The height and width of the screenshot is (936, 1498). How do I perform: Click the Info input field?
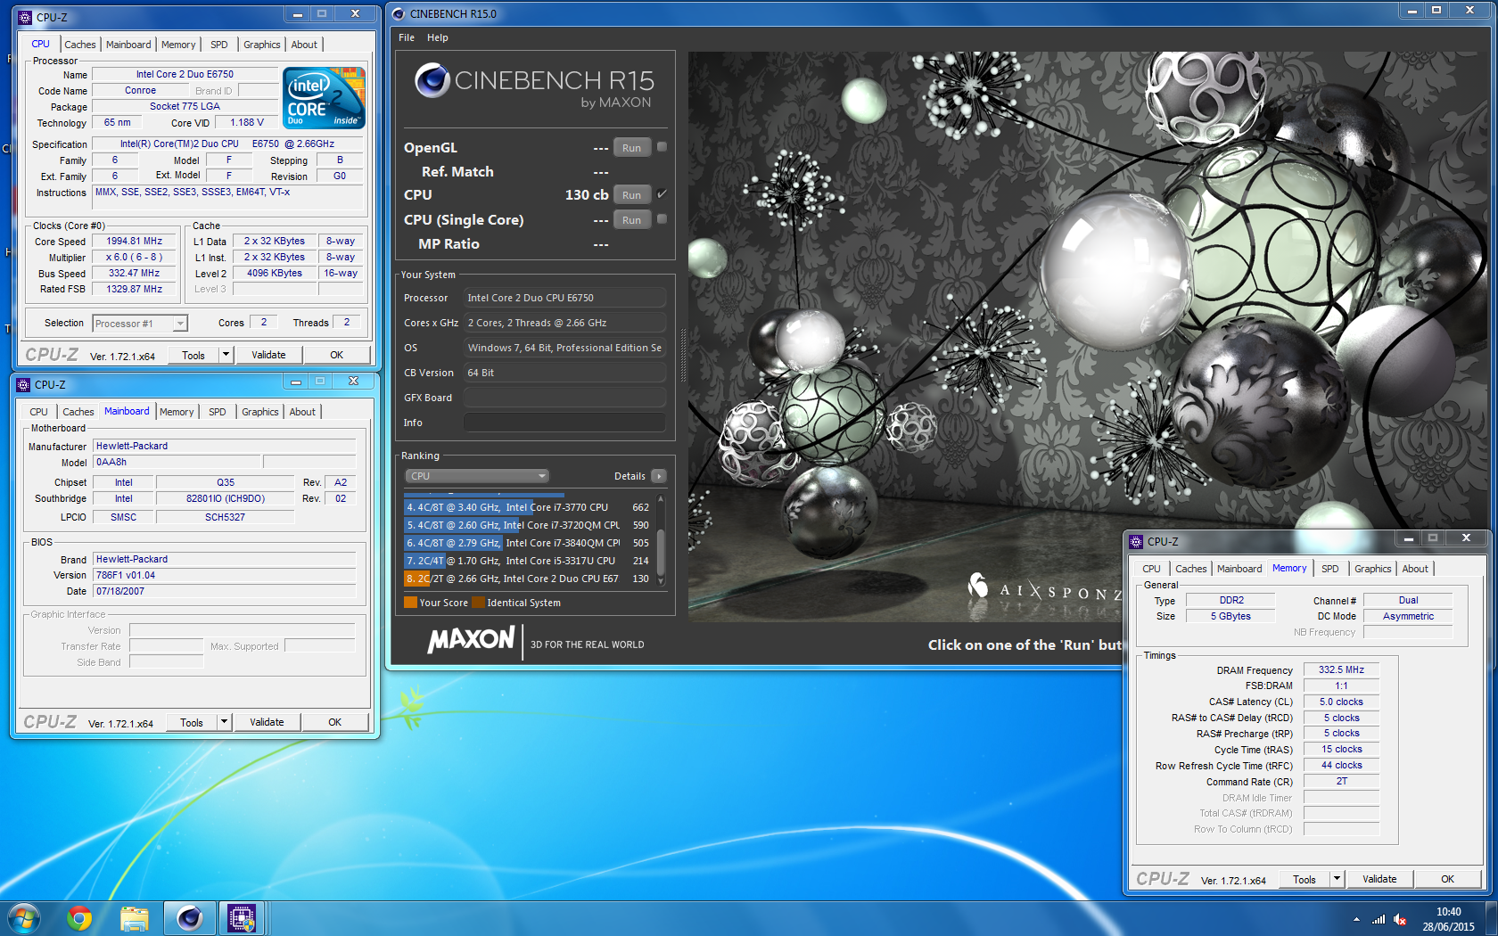[564, 423]
